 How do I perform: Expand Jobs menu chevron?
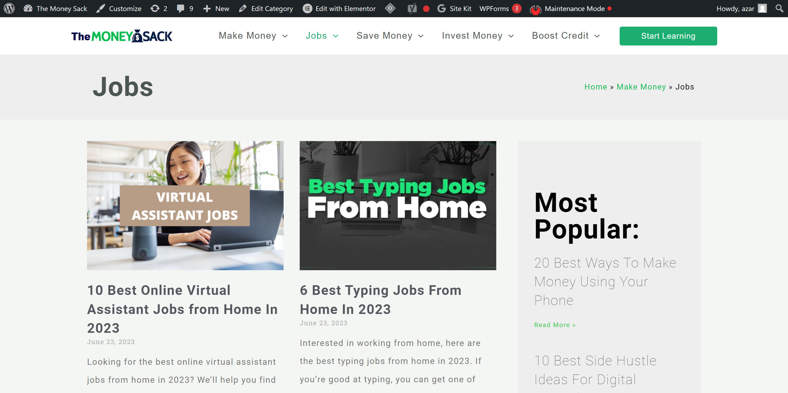point(336,36)
